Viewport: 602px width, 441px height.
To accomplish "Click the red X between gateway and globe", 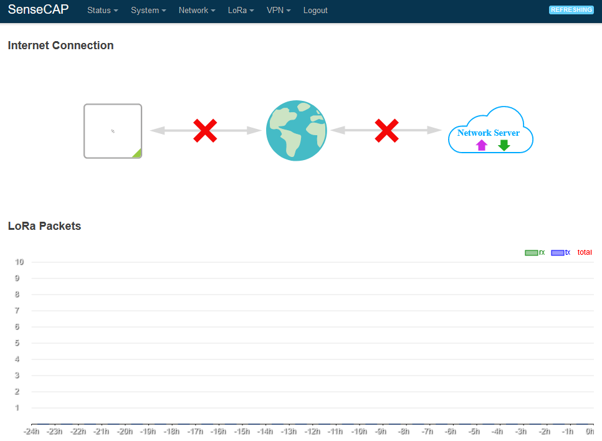I will coord(205,131).
